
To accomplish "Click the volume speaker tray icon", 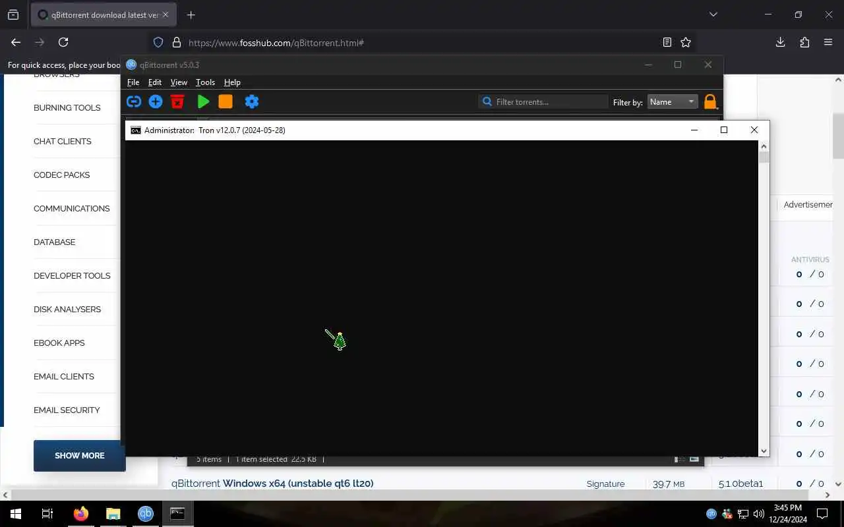I will coord(759,514).
